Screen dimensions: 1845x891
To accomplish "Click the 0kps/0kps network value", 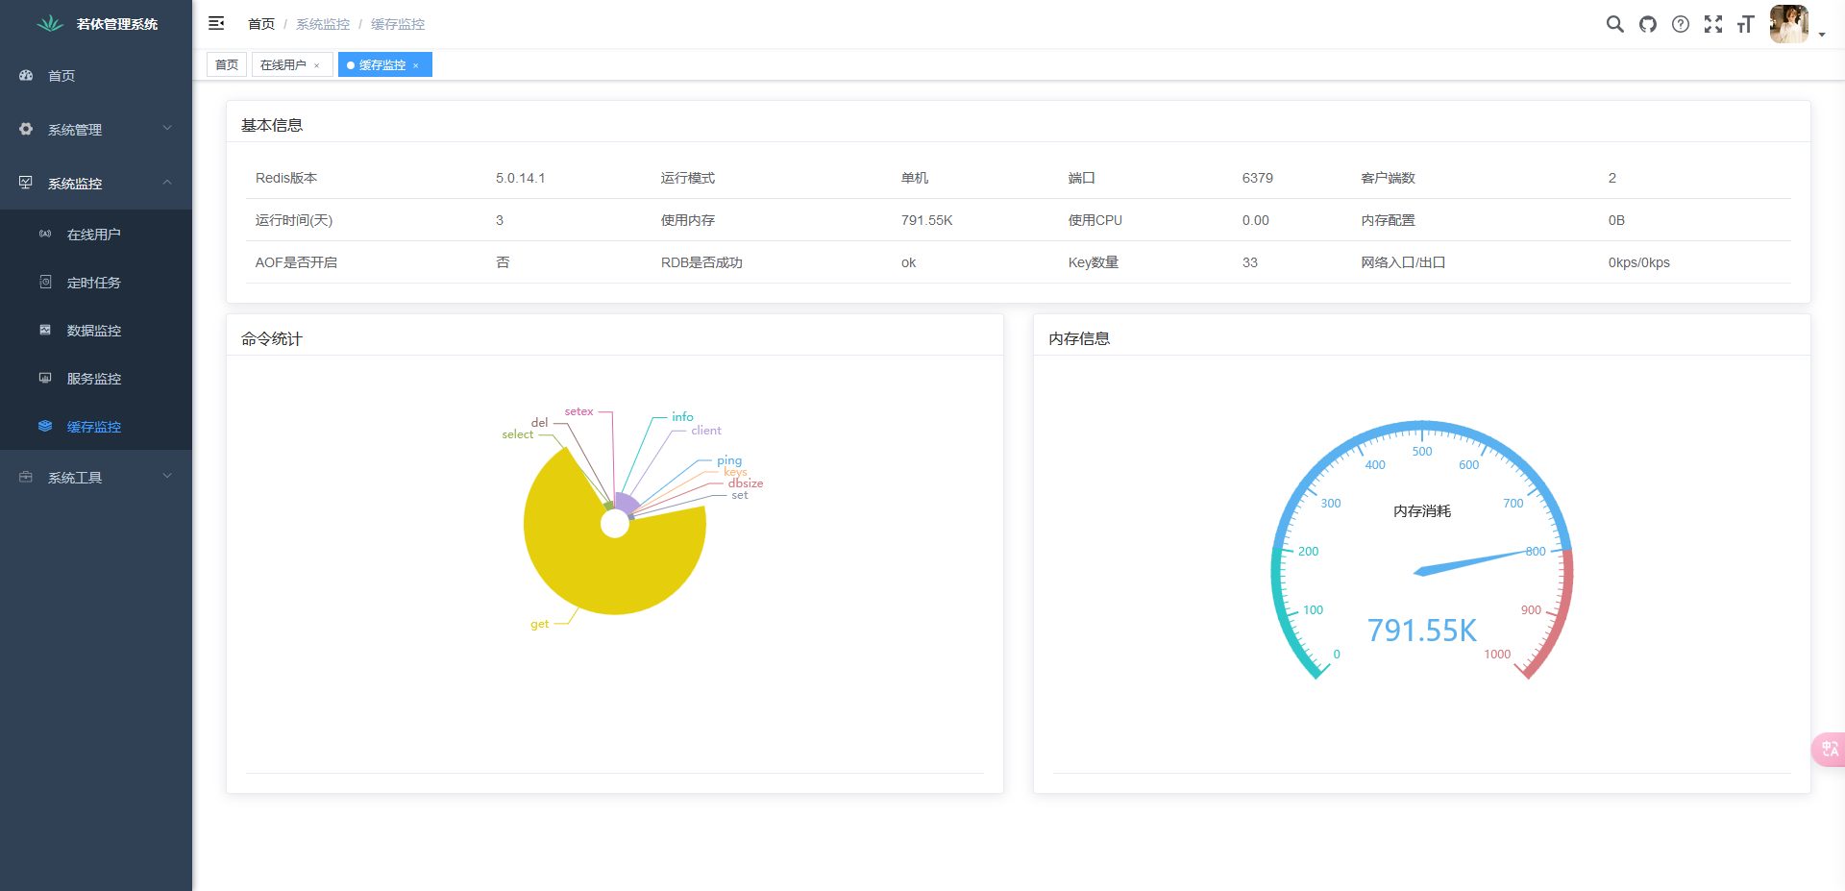I will [x=1639, y=262].
